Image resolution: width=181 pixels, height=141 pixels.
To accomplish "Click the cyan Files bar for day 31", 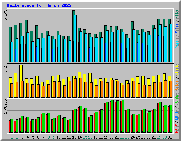I will click(171, 43).
